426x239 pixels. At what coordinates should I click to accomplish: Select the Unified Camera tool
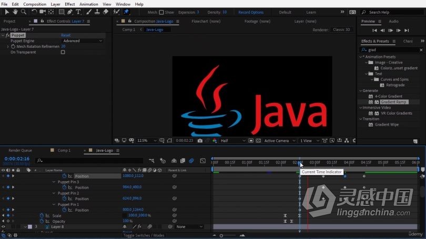click(43, 12)
